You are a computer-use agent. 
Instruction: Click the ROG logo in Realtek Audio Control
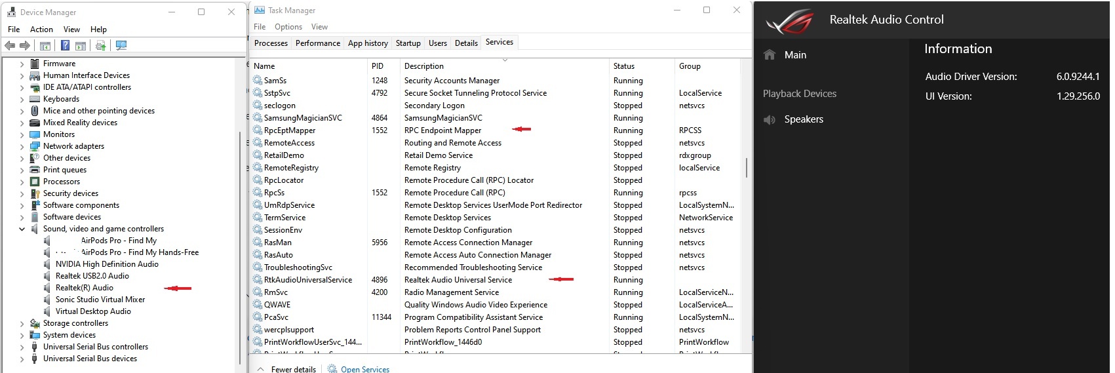[790, 21]
